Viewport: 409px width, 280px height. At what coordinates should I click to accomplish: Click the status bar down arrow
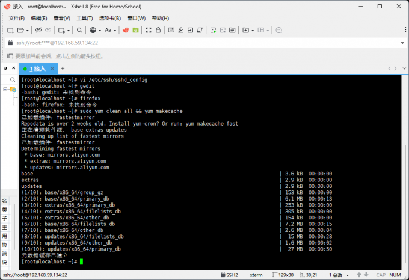click(366, 275)
